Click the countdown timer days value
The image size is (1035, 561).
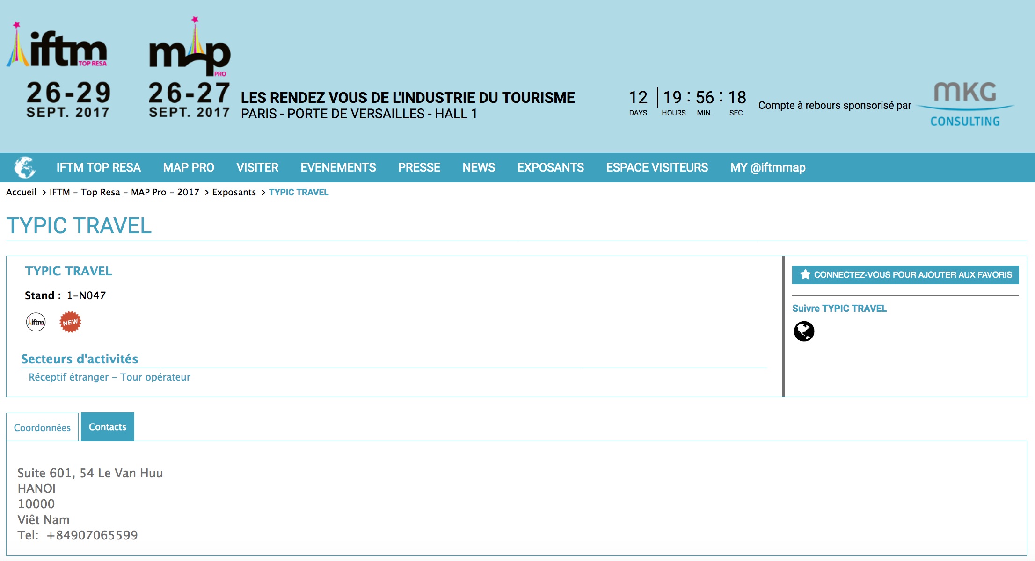(638, 98)
